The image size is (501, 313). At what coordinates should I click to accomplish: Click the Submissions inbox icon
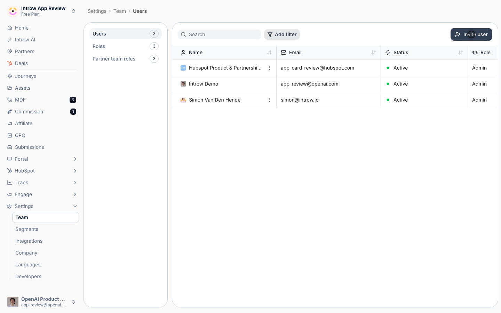click(x=10, y=147)
